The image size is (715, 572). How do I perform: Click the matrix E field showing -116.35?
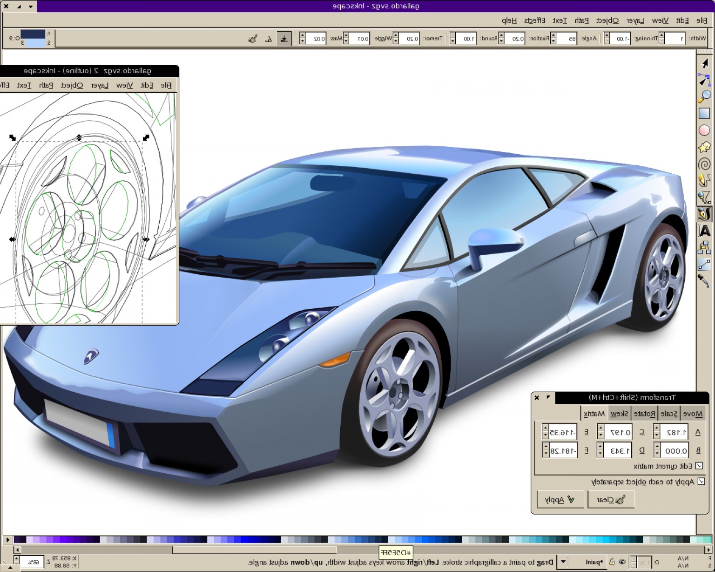coord(563,432)
